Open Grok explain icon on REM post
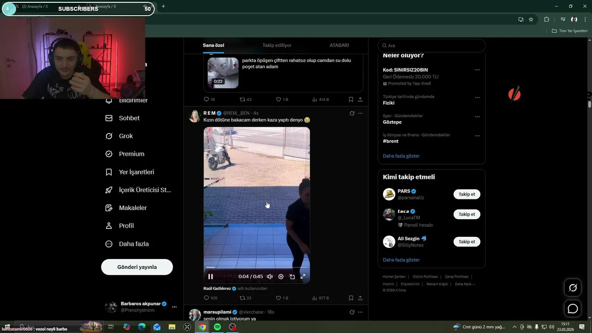Screen dimensions: 592x333 coord(352,113)
